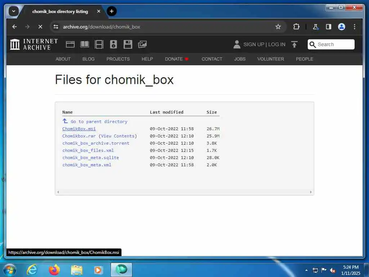Open the Audio speaker icon

tap(114, 44)
